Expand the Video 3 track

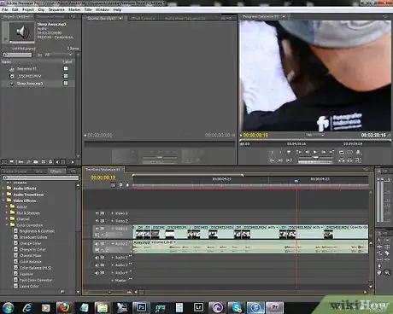pyautogui.click(x=112, y=213)
